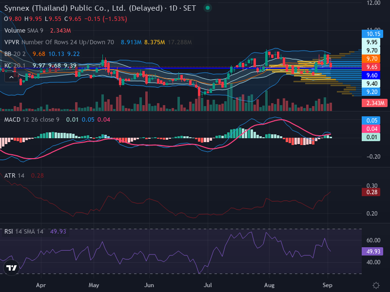Click the red 9.65 last price label

[371, 67]
